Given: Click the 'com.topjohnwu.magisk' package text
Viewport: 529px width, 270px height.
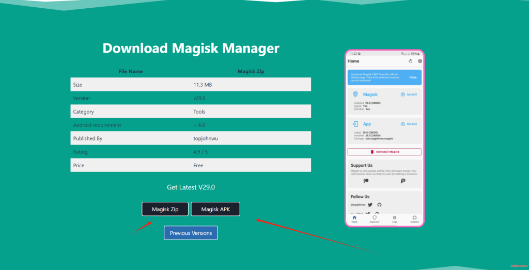Looking at the screenshot, I should (379, 138).
